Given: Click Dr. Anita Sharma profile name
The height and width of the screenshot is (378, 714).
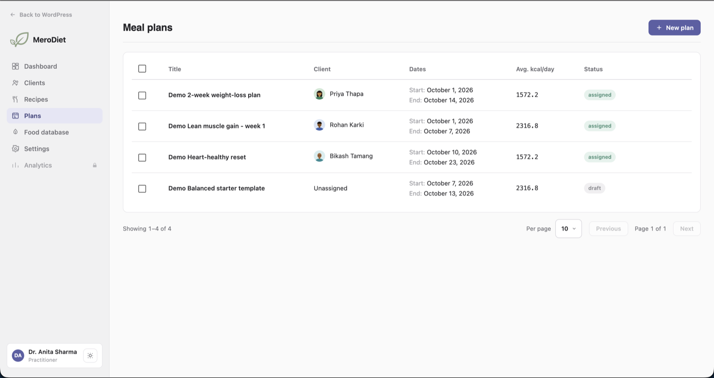Looking at the screenshot, I should coord(53,352).
